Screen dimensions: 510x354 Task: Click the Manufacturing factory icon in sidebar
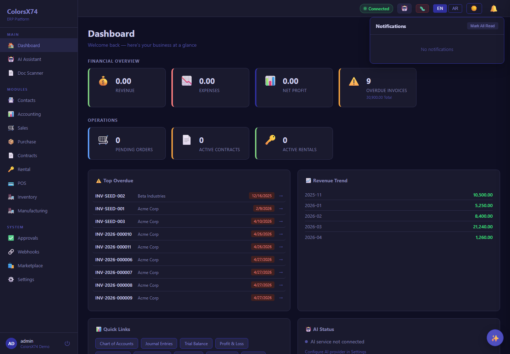coord(11,211)
